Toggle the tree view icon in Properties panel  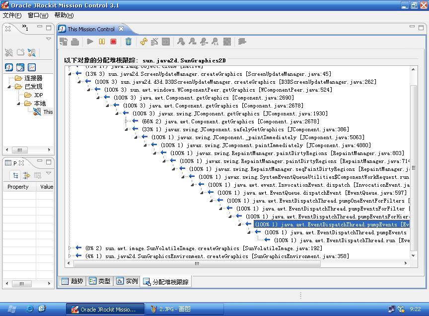(15, 175)
